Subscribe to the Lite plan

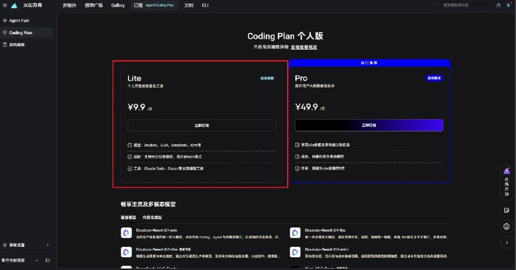coord(201,125)
